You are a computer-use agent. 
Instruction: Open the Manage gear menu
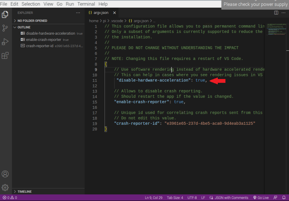pos(5,187)
